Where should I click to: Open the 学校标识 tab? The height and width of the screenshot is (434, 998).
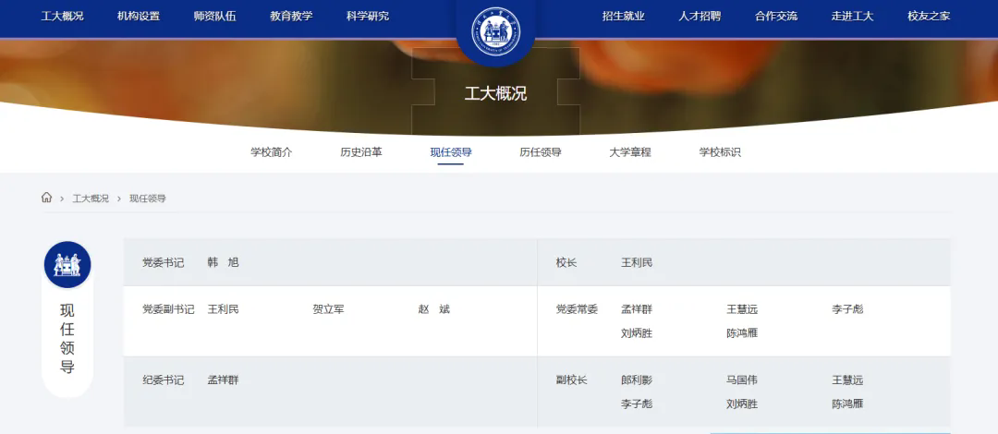[x=720, y=152]
